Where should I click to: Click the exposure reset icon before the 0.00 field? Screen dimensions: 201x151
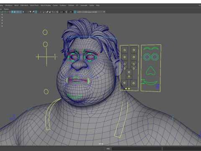click(57, 12)
